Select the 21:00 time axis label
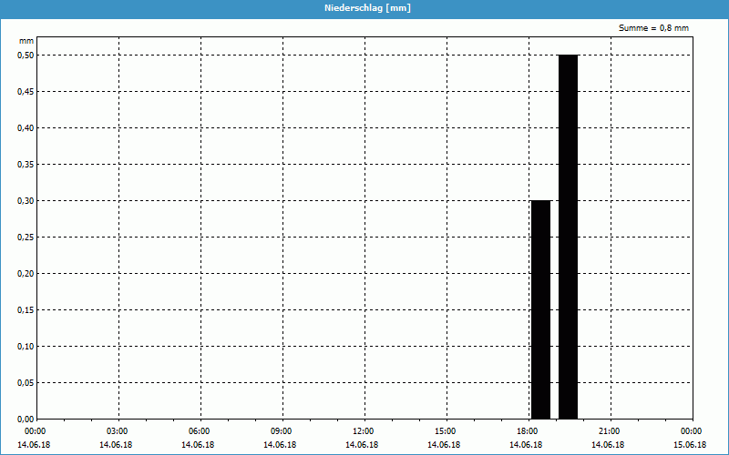 (x=609, y=431)
